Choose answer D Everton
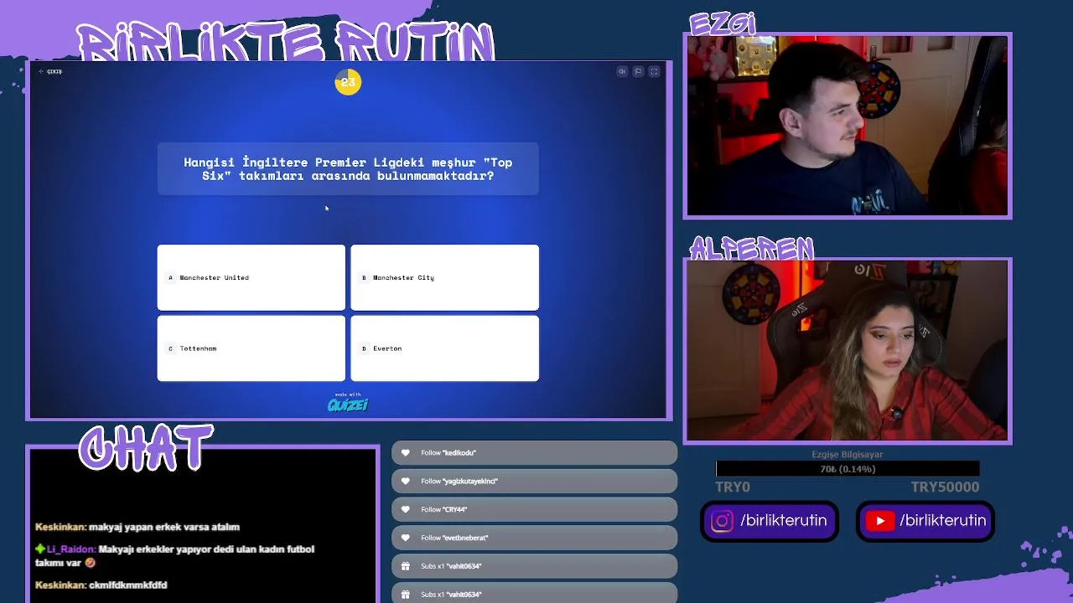This screenshot has width=1073, height=603. point(444,348)
